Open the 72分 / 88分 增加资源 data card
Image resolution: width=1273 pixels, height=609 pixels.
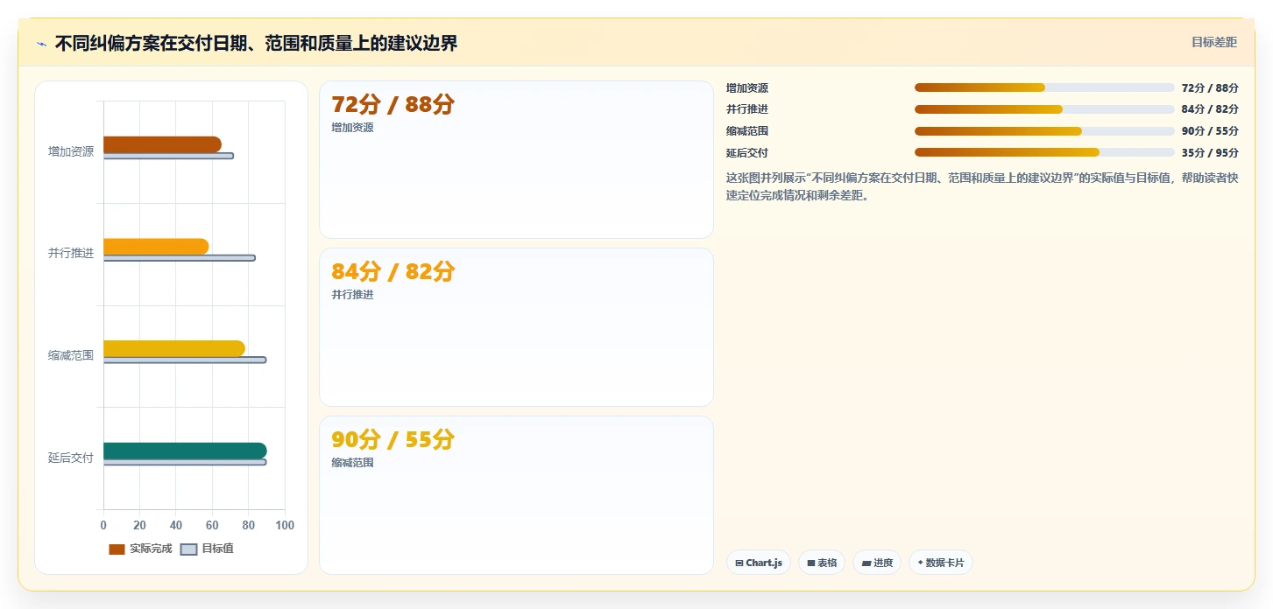coord(516,159)
